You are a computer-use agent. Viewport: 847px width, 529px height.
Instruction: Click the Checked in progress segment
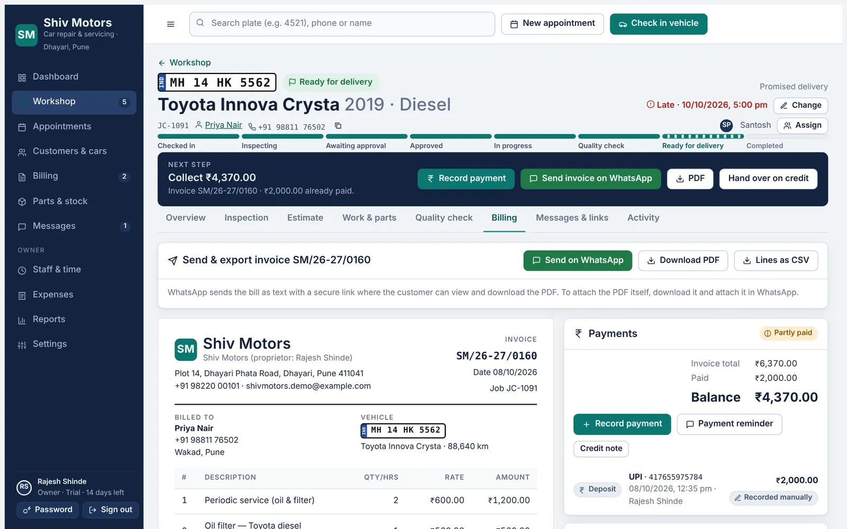tap(199, 141)
